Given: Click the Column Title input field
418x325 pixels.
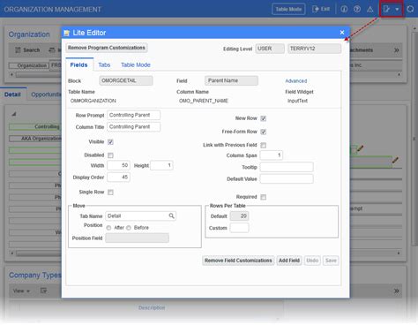Looking at the screenshot, I should pos(133,127).
